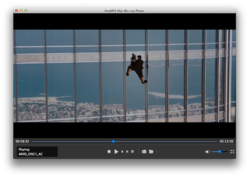Click the volume slider handle
249x177 pixels.
point(220,152)
